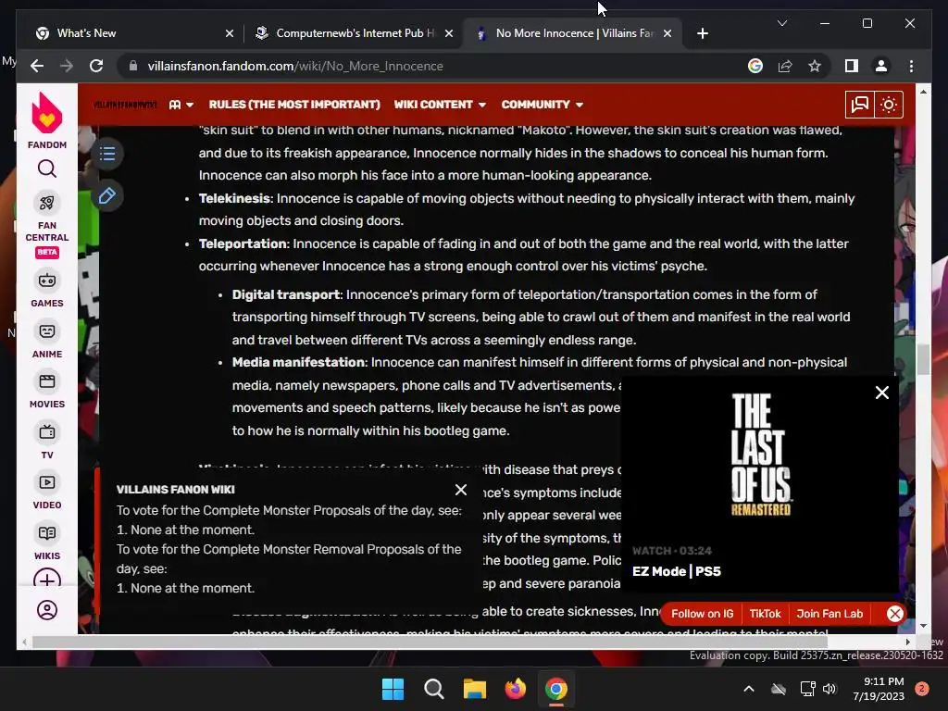Open the Chrome three-dot menu
The height and width of the screenshot is (711, 948).
tap(911, 66)
